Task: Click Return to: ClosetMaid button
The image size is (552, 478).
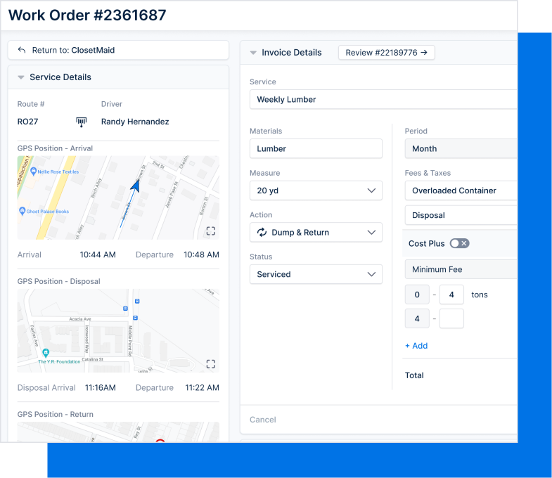Action: coord(118,50)
